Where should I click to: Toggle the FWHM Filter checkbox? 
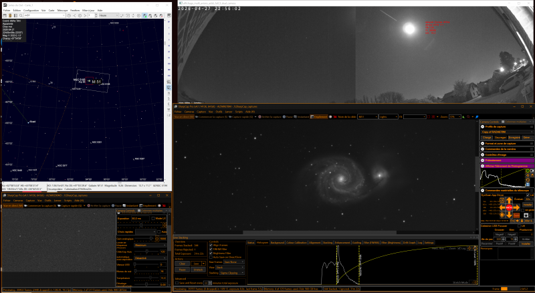pos(211,250)
